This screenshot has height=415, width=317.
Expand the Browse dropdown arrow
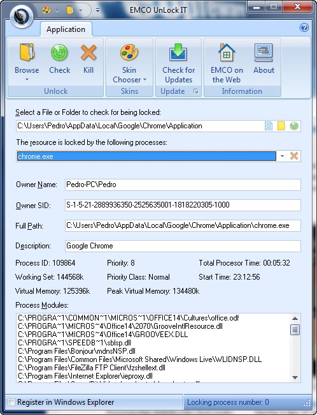[x=27, y=80]
